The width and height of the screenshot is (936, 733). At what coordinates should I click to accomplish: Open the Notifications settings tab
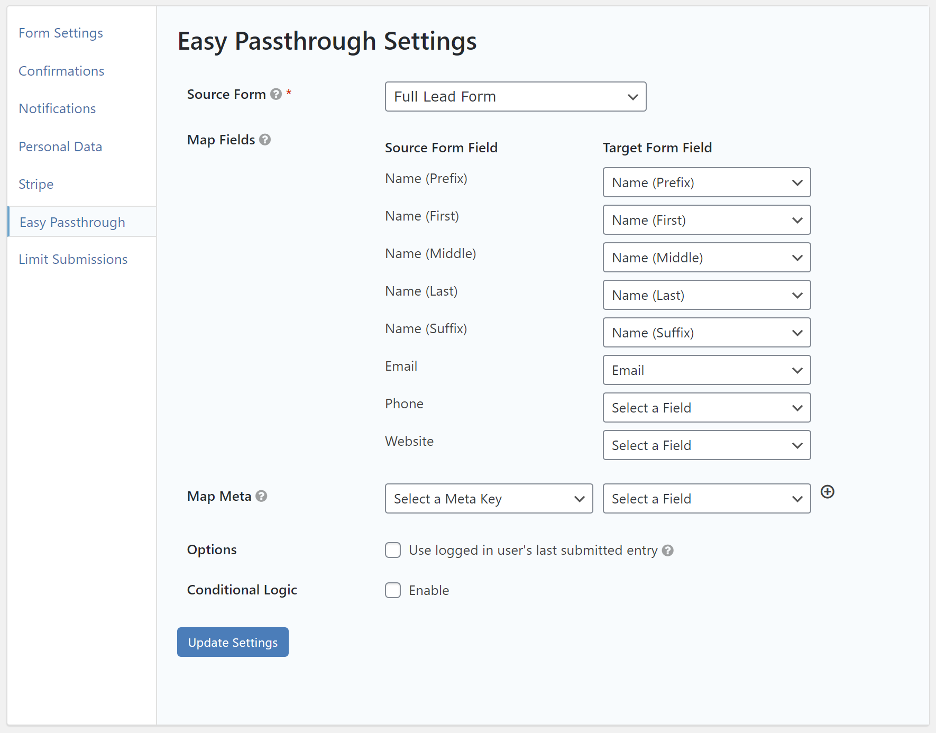(57, 108)
